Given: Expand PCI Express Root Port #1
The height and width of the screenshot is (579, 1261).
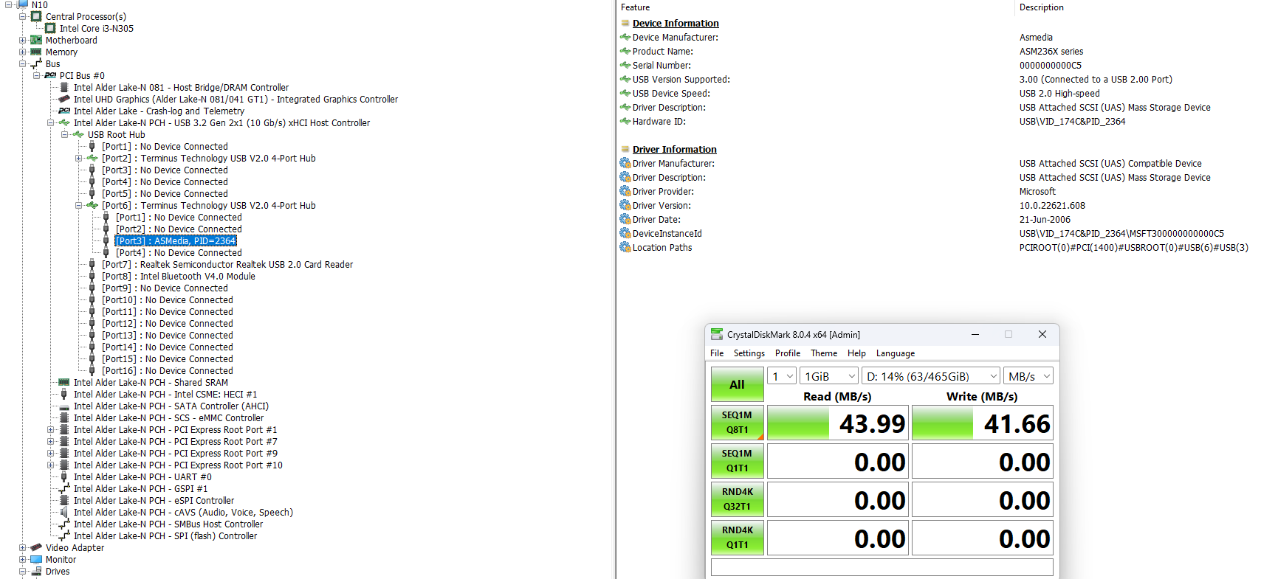Looking at the screenshot, I should click(x=50, y=429).
